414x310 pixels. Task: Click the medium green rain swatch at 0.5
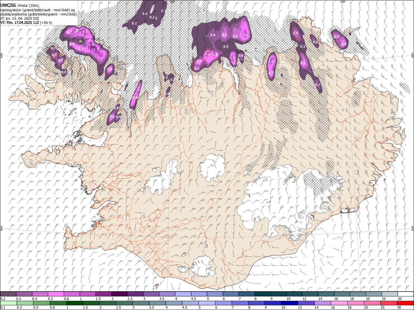click(41, 303)
